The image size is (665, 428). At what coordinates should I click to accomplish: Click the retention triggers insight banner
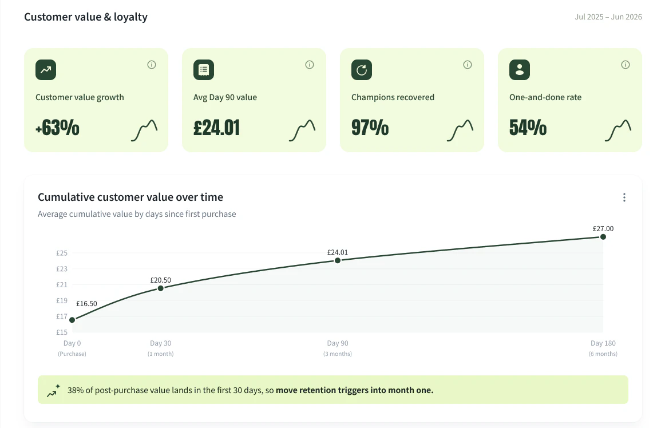click(x=333, y=390)
